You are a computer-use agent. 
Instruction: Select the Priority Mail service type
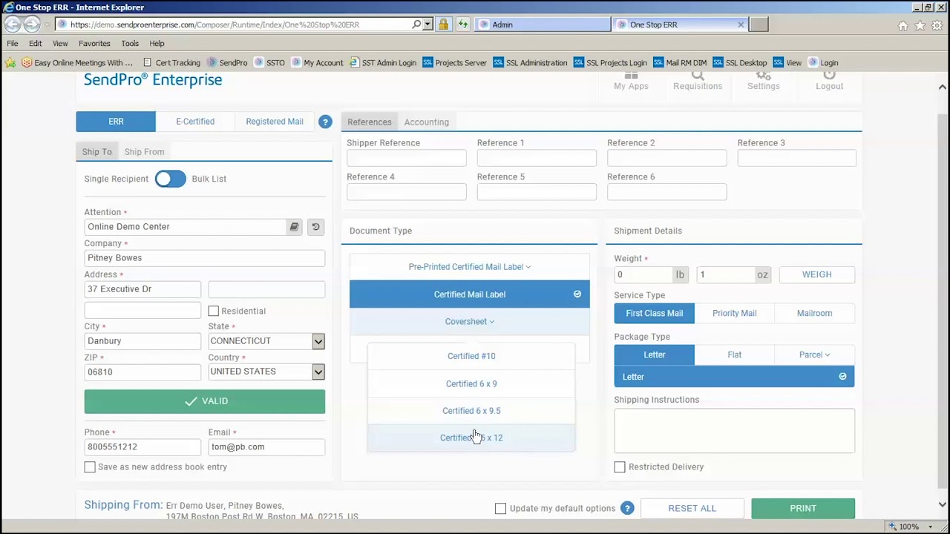(734, 313)
